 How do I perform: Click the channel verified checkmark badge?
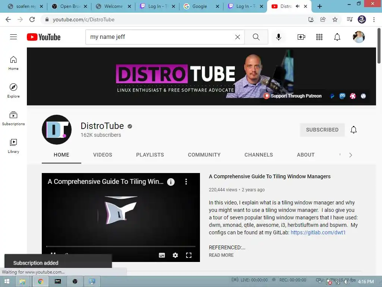tap(130, 126)
